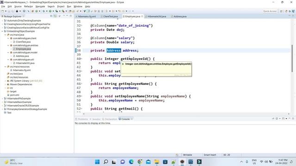Open the Help menu
This screenshot has width=296, height=166.
87,6
